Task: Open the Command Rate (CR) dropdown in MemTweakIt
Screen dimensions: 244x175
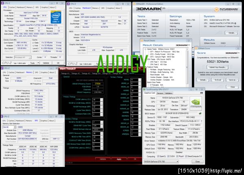Action: coord(101,114)
